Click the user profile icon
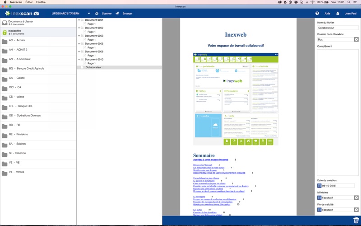This screenshot has height=226, width=361. 338,14
